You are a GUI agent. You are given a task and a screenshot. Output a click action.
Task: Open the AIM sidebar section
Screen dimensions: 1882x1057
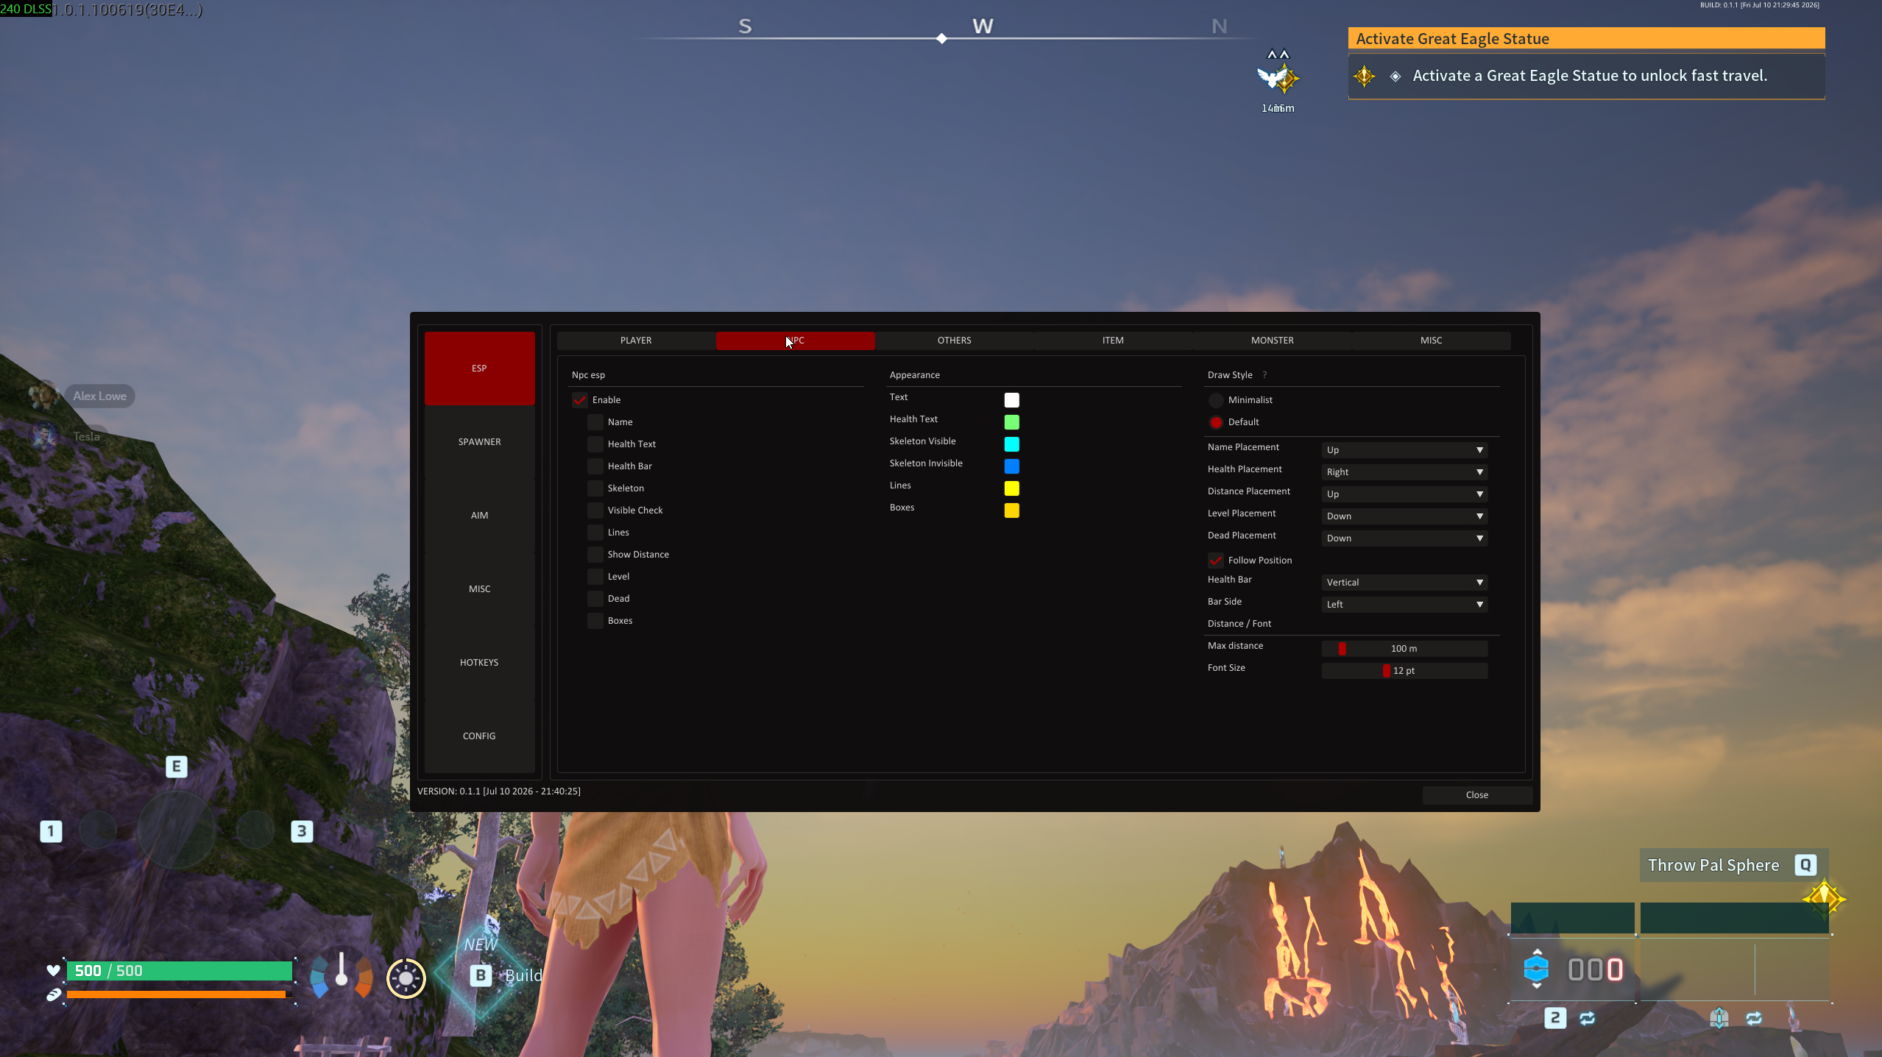(x=479, y=516)
